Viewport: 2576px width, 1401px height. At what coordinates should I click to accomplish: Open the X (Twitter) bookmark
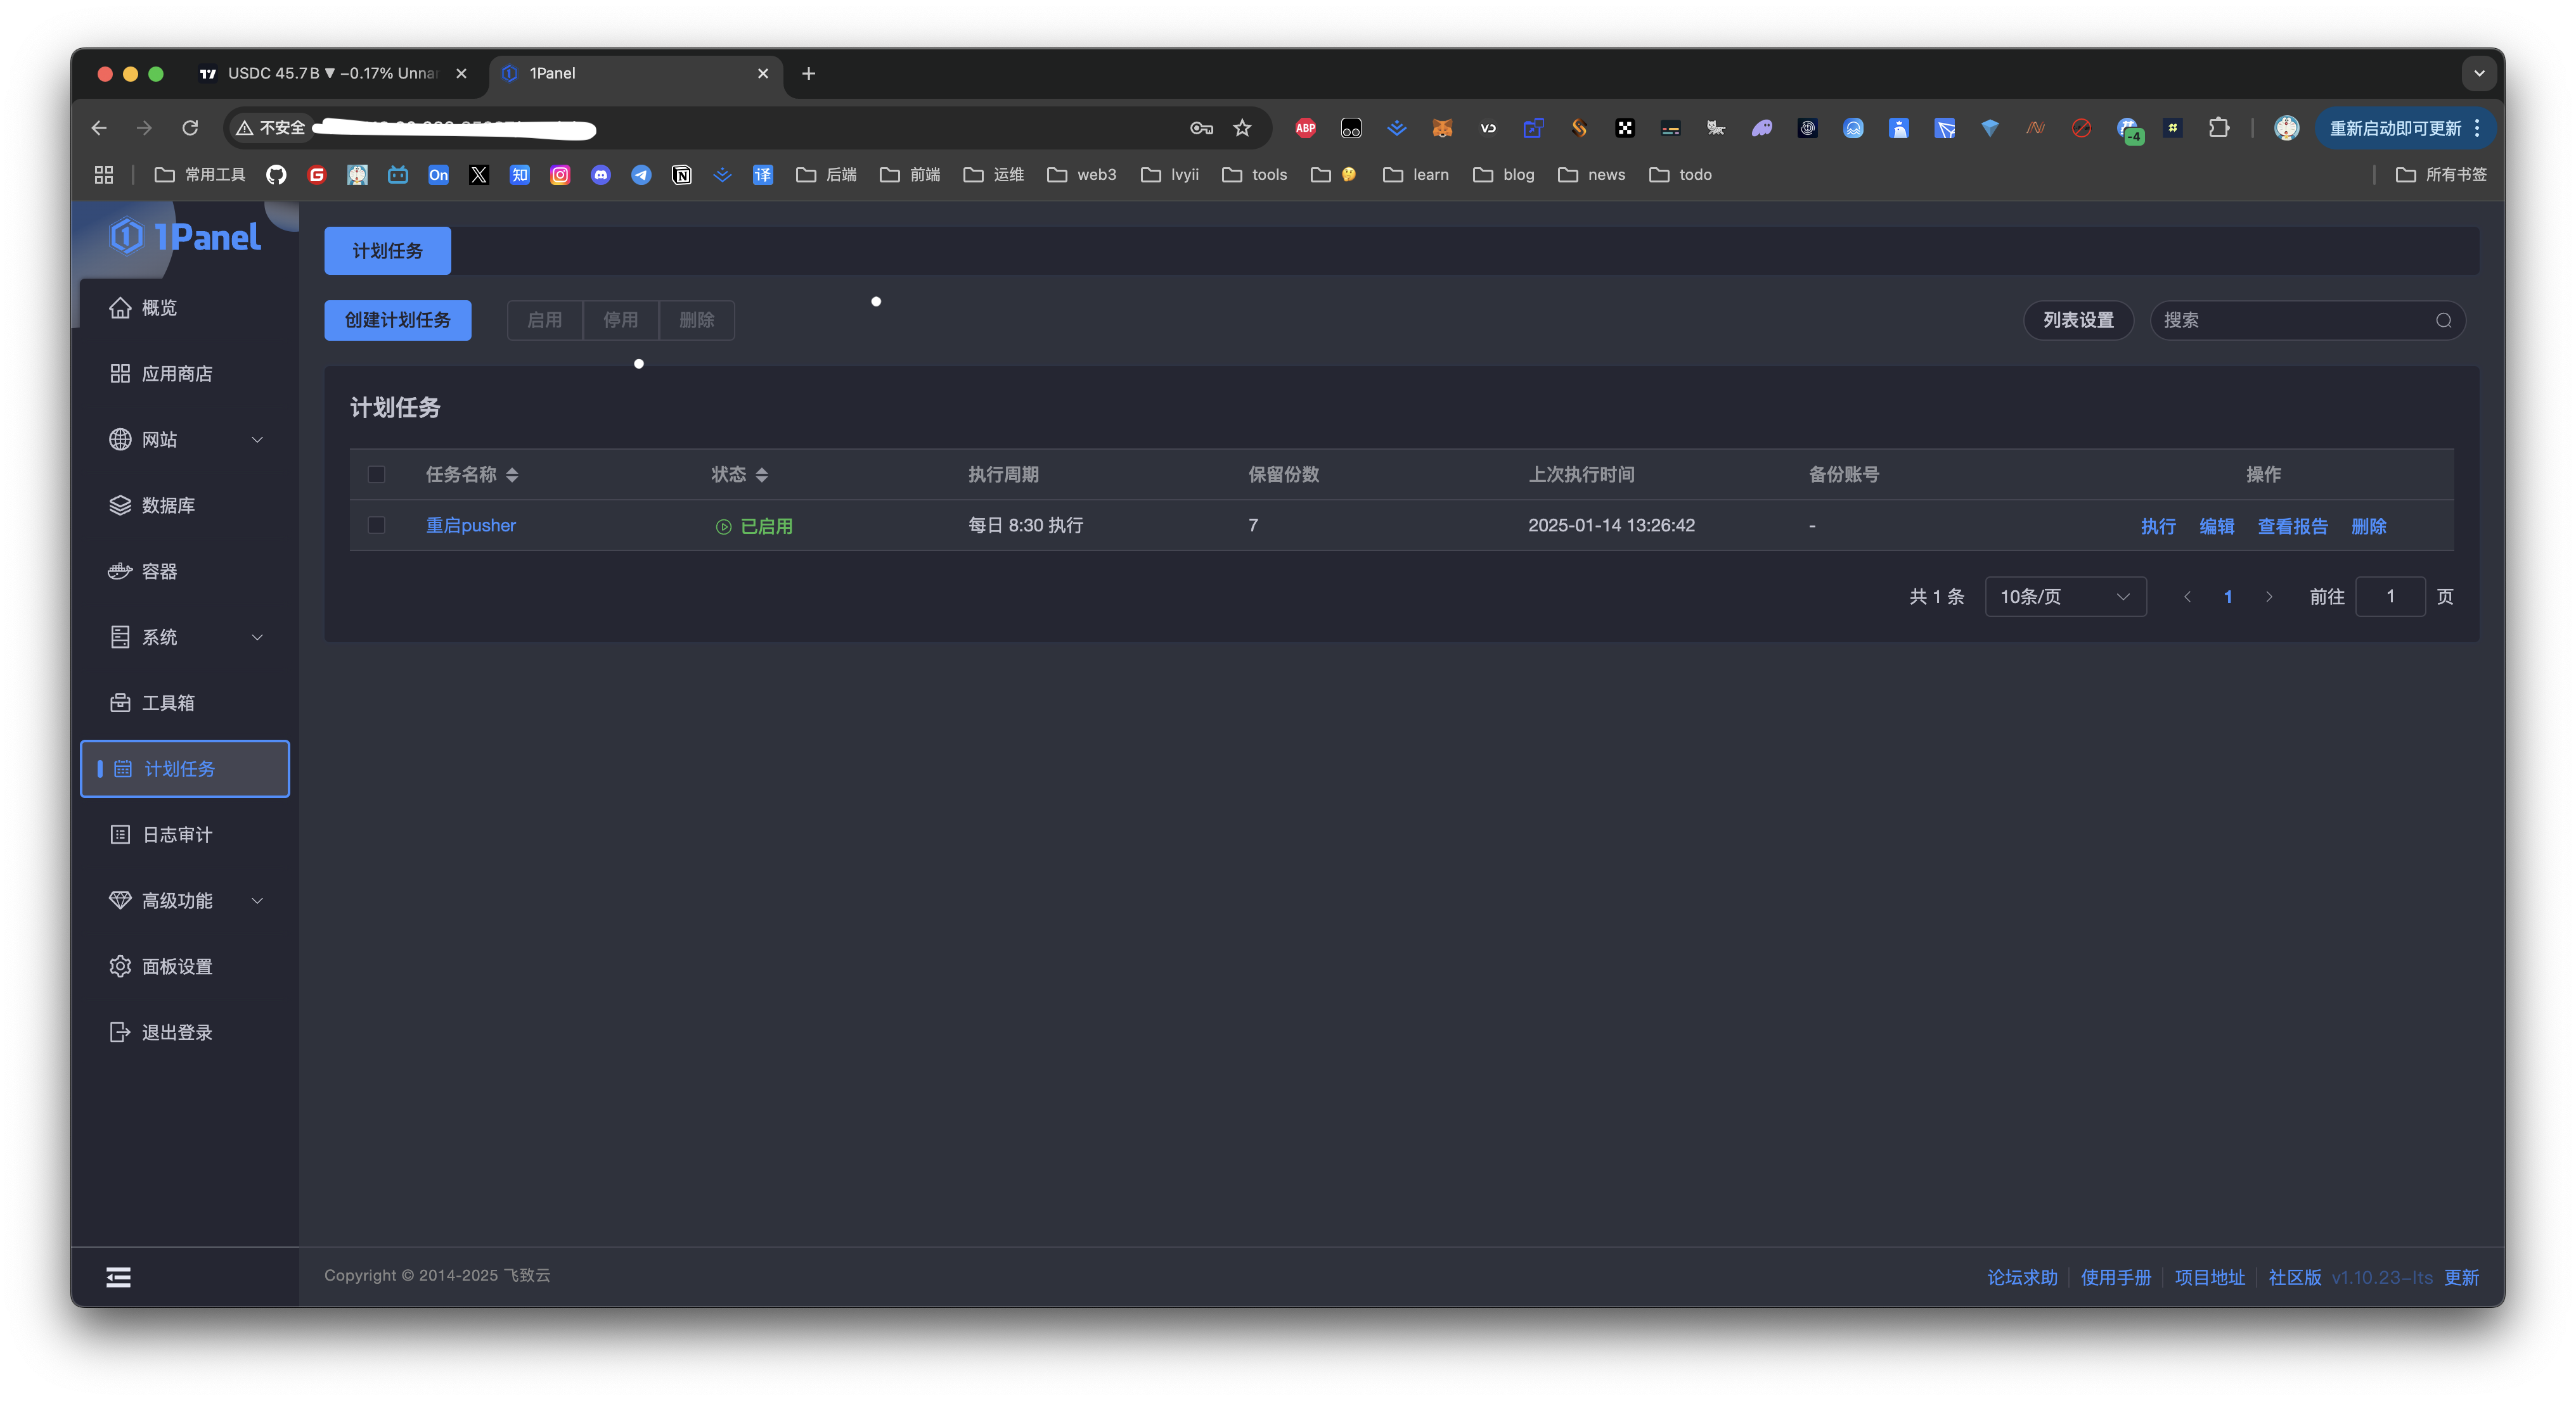479,175
